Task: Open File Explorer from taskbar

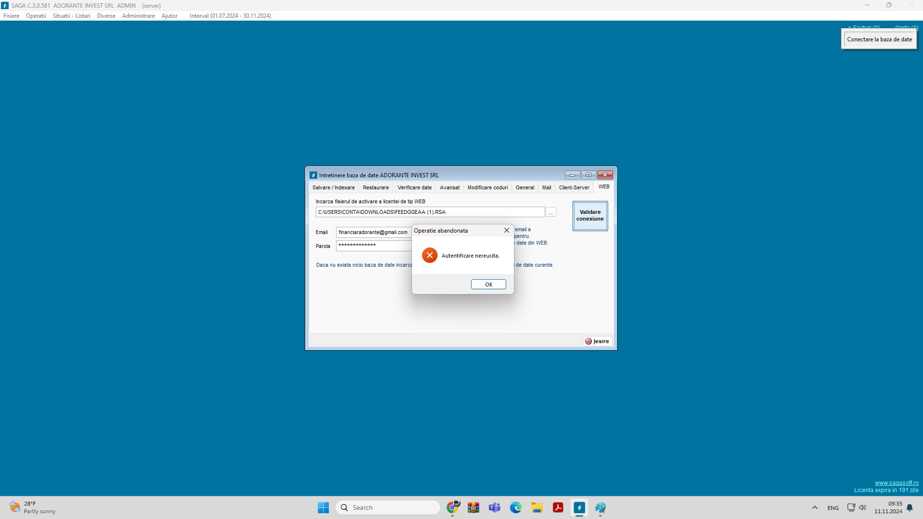Action: point(537,507)
